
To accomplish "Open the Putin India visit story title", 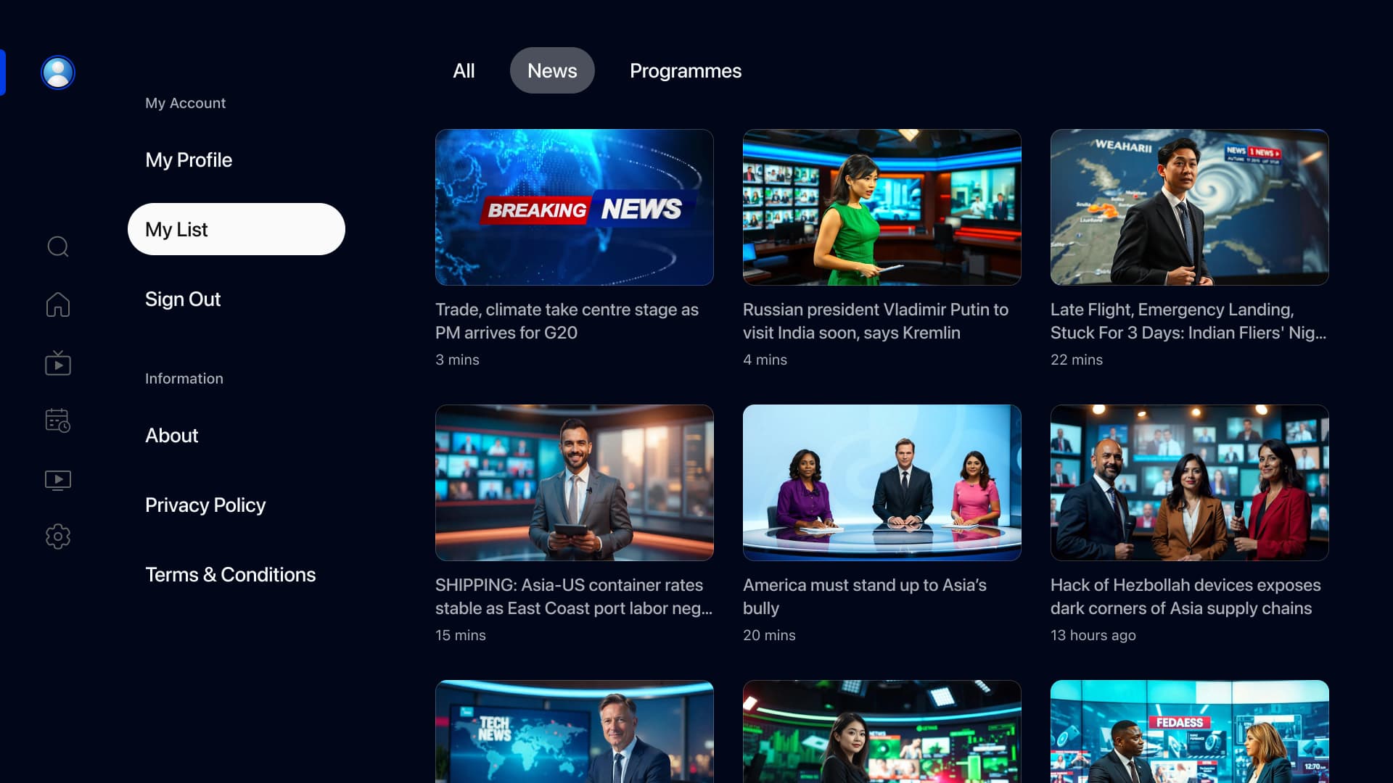I will [875, 321].
